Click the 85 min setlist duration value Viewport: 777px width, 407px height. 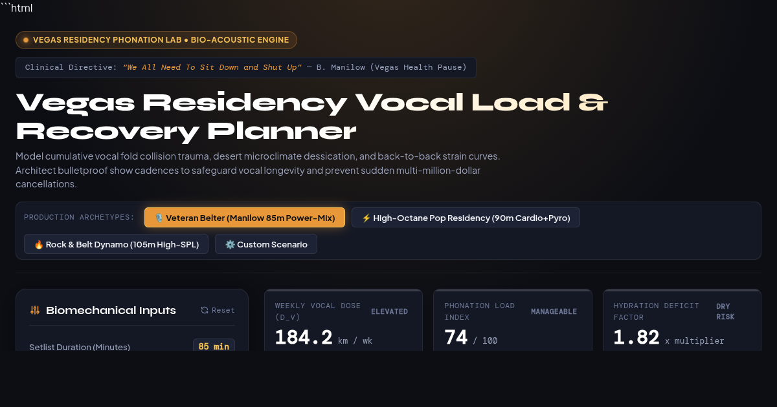pyautogui.click(x=214, y=346)
